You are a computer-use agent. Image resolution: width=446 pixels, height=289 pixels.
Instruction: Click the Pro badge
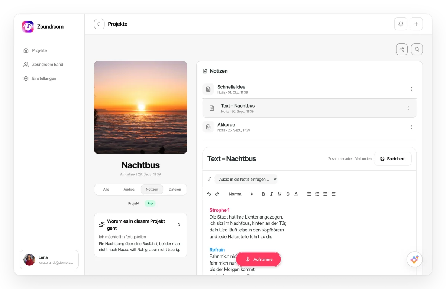(150, 204)
